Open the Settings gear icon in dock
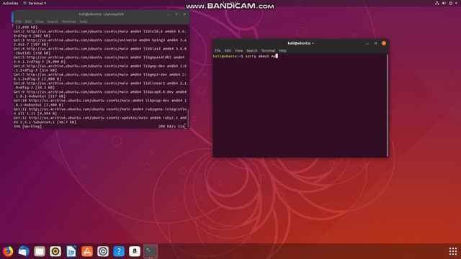Image resolution: width=461 pixels, height=259 pixels. point(103,251)
